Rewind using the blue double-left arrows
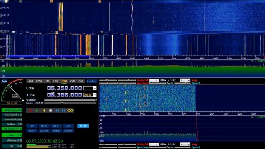 click(x=57, y=111)
